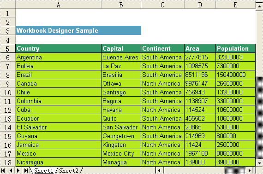
Task: Select row 12 header
Action: pyautogui.click(x=8, y=110)
